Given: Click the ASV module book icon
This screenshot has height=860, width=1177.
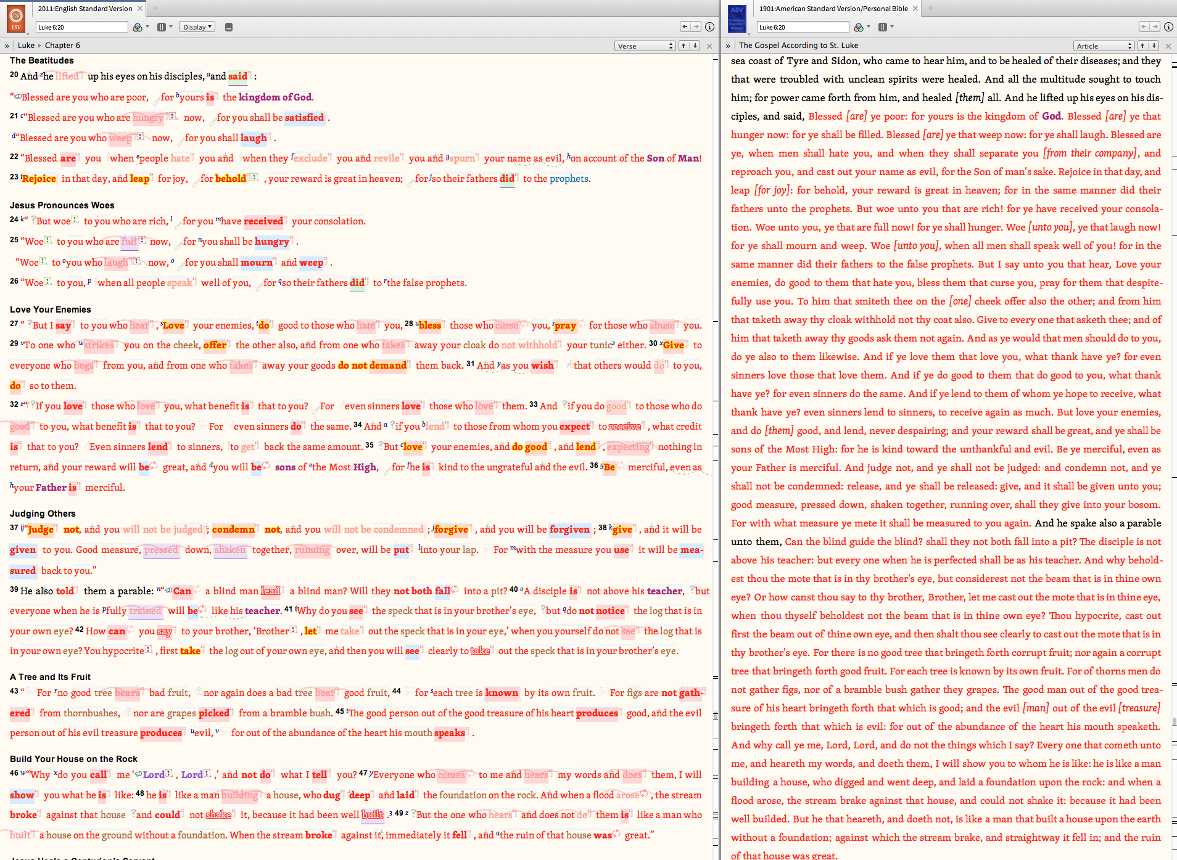Looking at the screenshot, I should [737, 18].
